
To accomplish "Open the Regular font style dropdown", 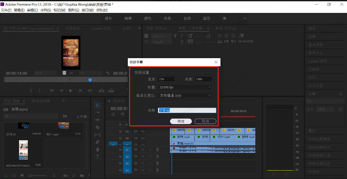I will (161, 42).
